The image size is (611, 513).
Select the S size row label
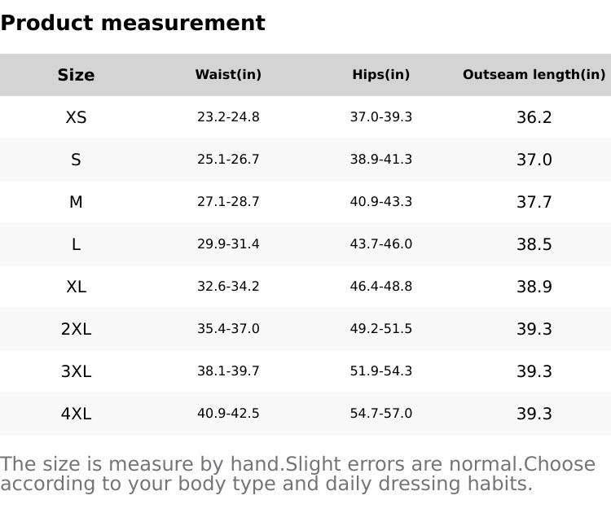76,160
